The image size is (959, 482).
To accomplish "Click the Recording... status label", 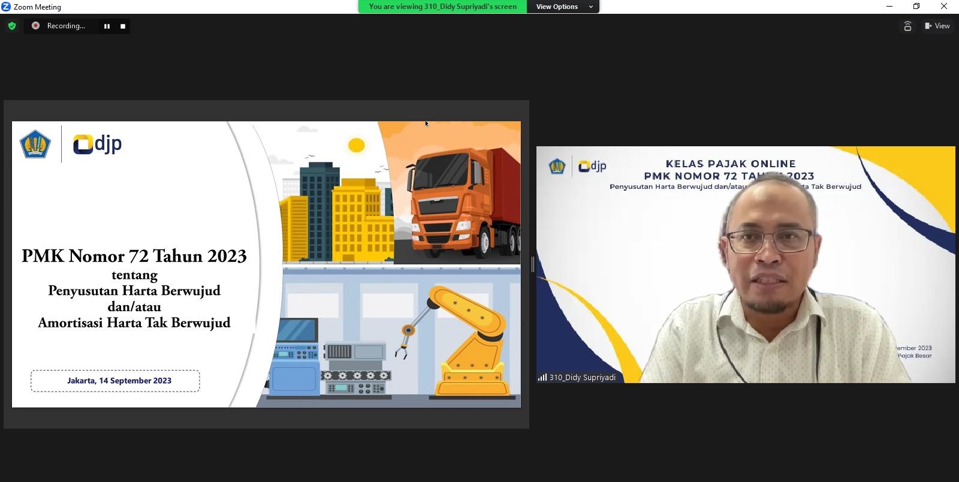I will click(x=66, y=26).
